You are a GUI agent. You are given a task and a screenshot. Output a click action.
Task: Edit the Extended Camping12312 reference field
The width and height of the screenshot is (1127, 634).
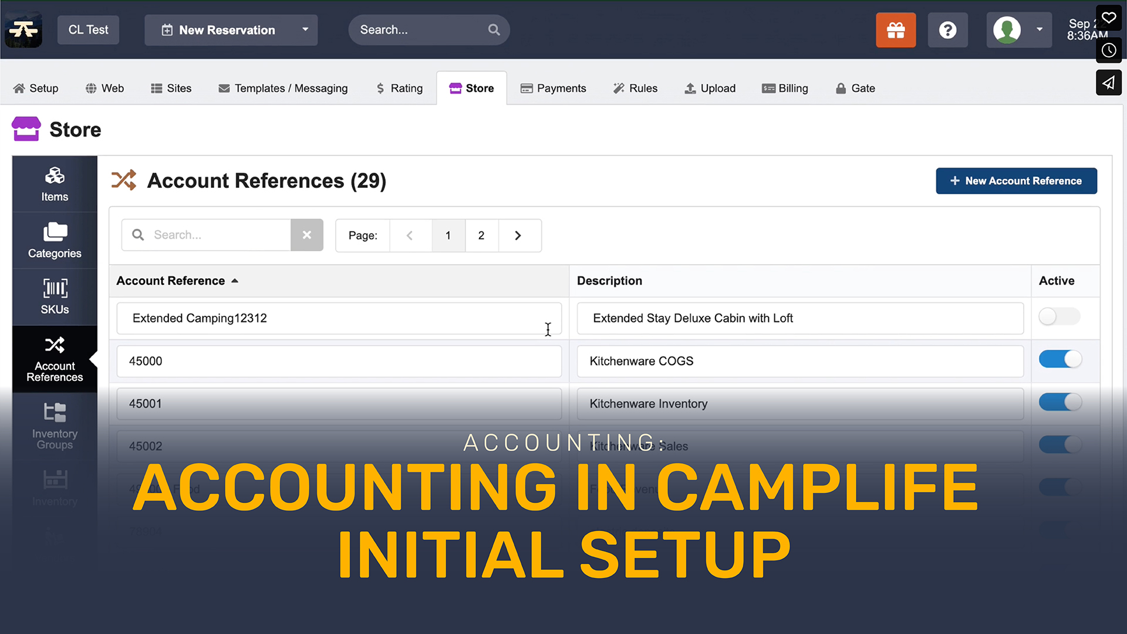tap(339, 318)
